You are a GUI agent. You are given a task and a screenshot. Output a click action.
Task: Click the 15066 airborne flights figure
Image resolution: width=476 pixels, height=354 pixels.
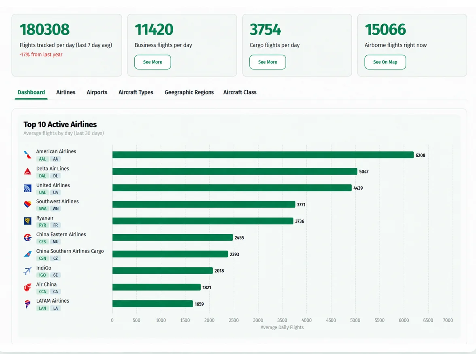385,30
